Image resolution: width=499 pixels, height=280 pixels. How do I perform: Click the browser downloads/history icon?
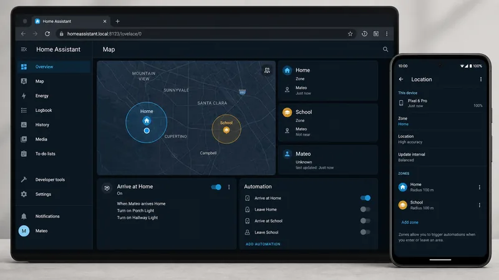click(364, 34)
